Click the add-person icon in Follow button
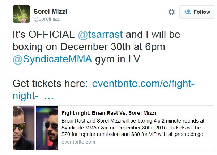217x155 pixels. click(187, 12)
